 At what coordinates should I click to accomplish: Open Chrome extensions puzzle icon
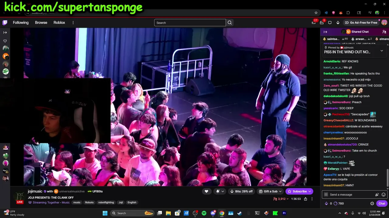[348, 13]
